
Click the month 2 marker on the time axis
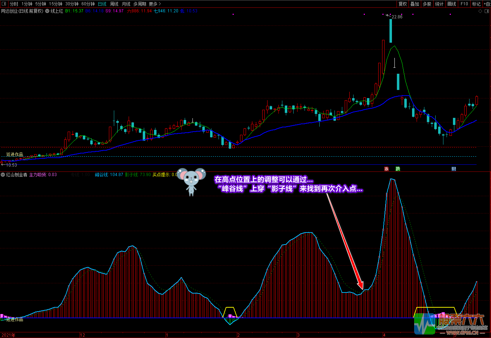pyautogui.click(x=239, y=335)
